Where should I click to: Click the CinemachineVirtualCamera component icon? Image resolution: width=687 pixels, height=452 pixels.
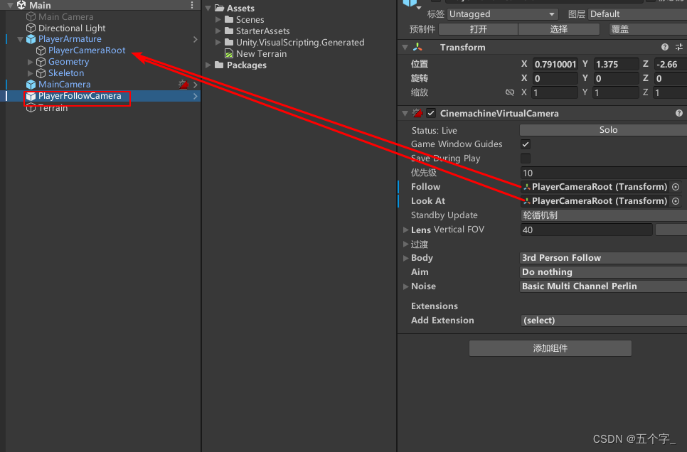pyautogui.click(x=417, y=113)
